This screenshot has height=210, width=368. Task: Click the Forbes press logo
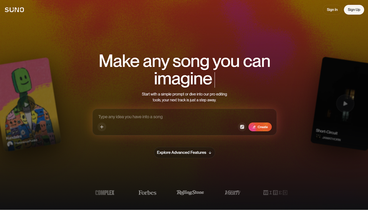pyautogui.click(x=147, y=193)
